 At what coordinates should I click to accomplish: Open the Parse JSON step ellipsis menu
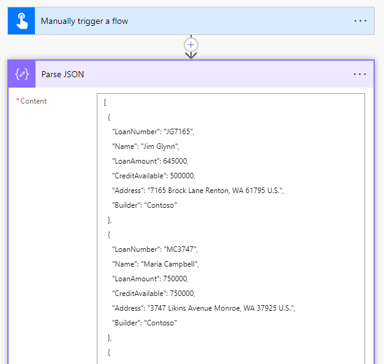360,74
